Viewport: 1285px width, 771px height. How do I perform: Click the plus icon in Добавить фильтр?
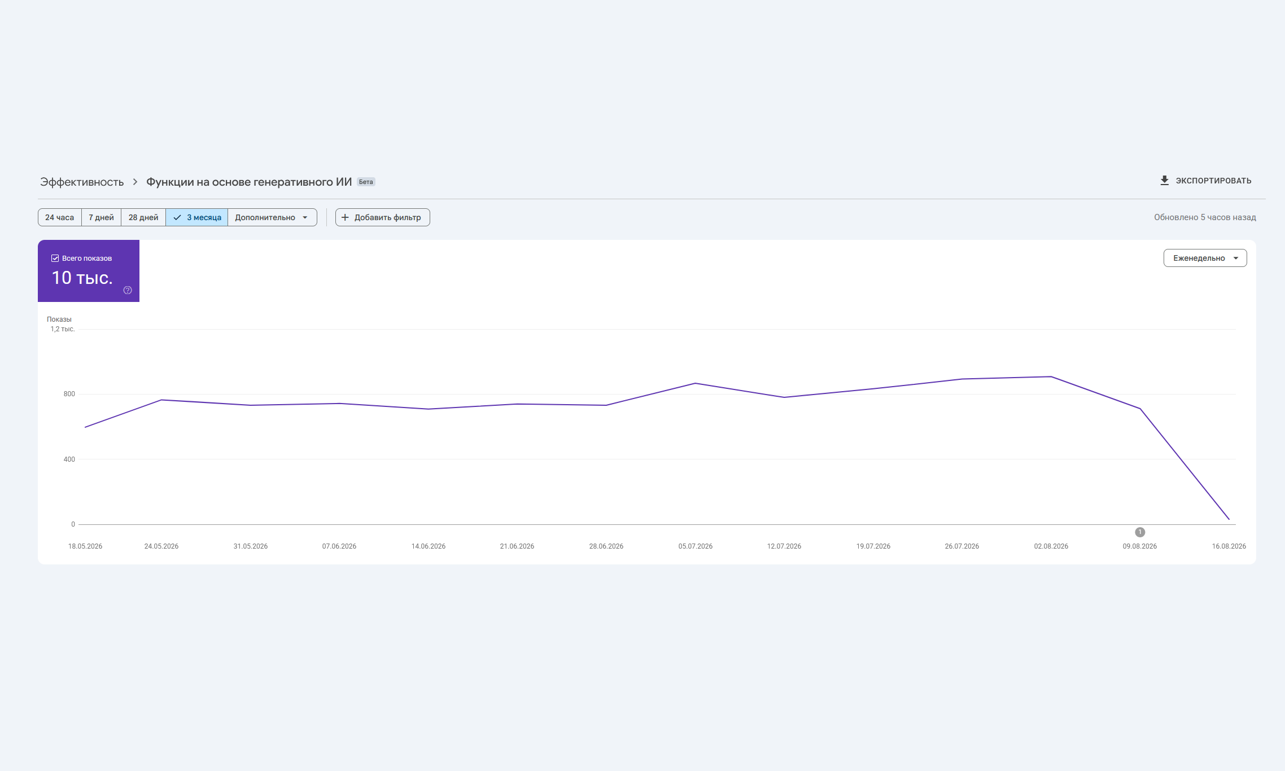(345, 217)
